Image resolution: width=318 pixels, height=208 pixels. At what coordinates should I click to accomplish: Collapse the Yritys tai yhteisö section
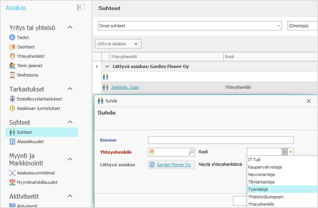coord(70,28)
